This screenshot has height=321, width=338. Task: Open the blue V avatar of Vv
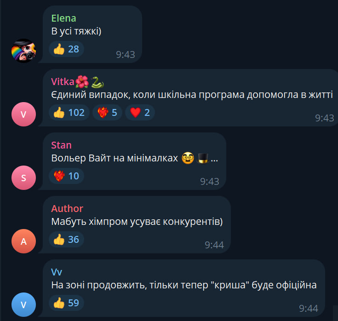coord(23,304)
